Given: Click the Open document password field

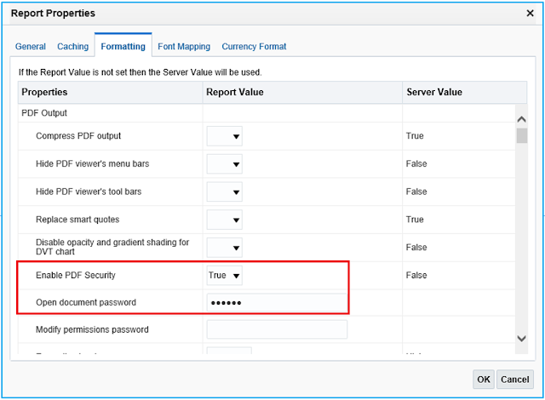Looking at the screenshot, I should [x=277, y=303].
